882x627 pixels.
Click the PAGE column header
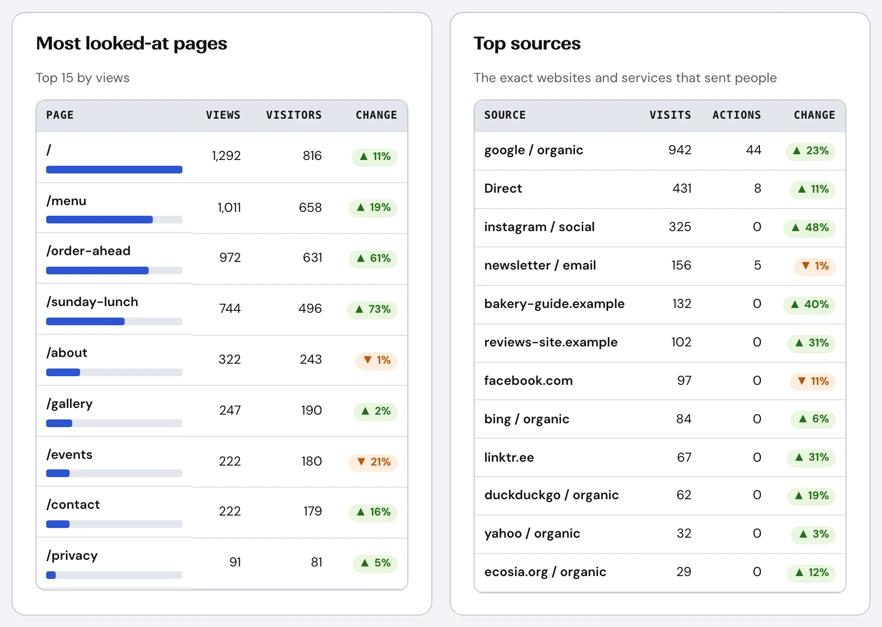(x=60, y=115)
